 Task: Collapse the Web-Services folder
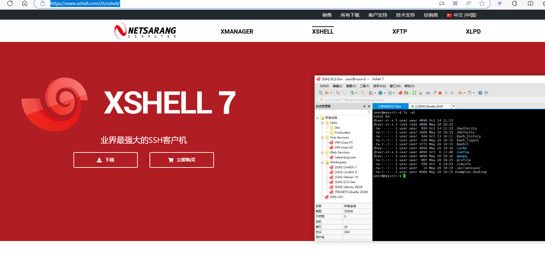coord(322,152)
